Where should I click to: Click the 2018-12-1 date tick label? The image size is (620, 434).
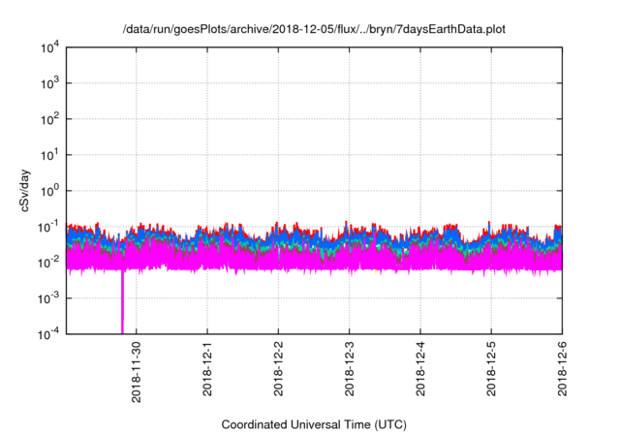[x=207, y=369]
